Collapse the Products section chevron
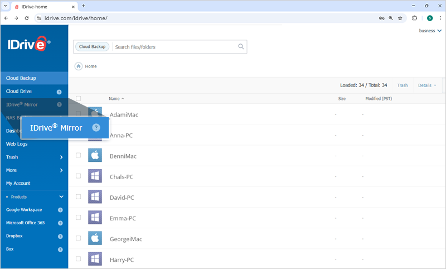The height and width of the screenshot is (269, 446). pos(61,196)
